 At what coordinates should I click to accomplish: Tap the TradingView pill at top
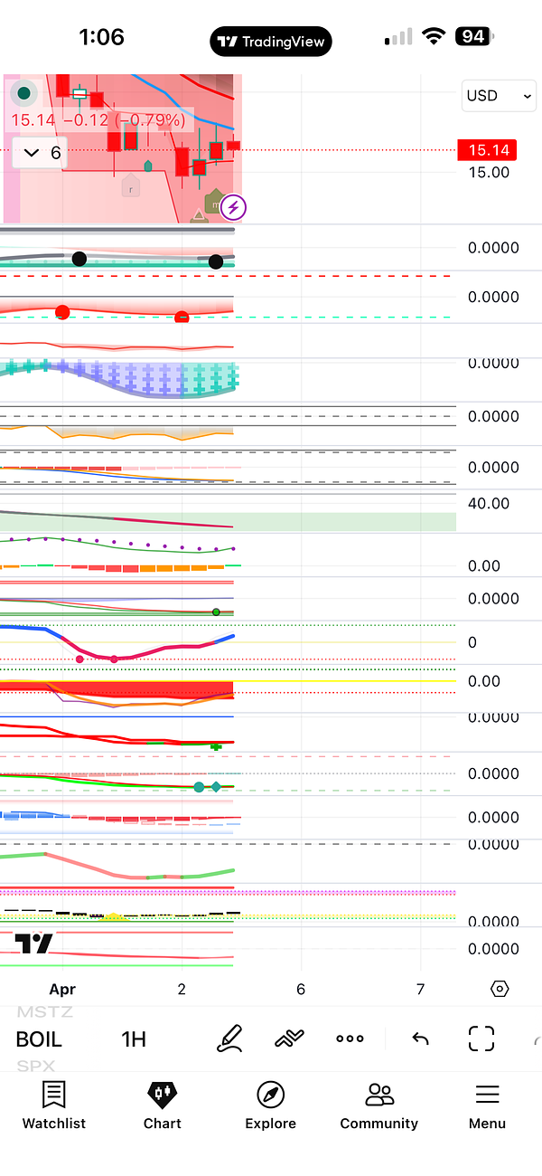271,41
